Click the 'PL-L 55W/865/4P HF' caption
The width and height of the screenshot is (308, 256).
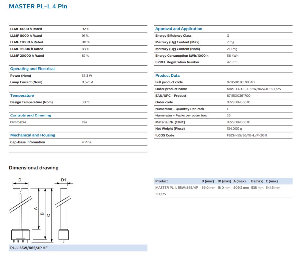coord(29,248)
